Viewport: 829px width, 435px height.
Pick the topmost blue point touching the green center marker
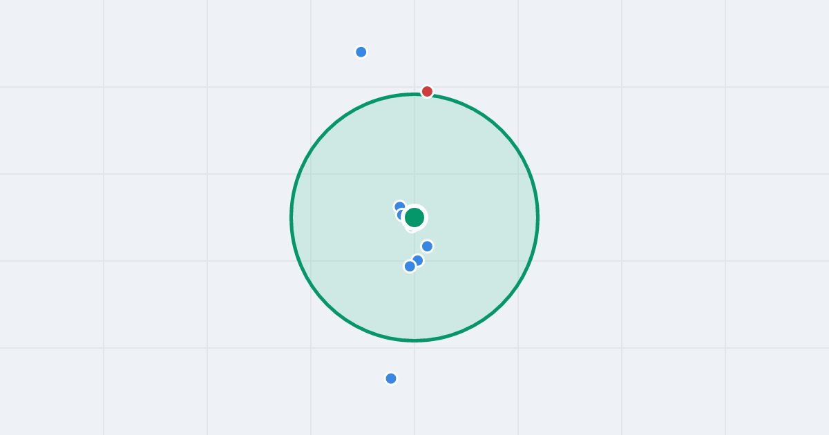399,206
